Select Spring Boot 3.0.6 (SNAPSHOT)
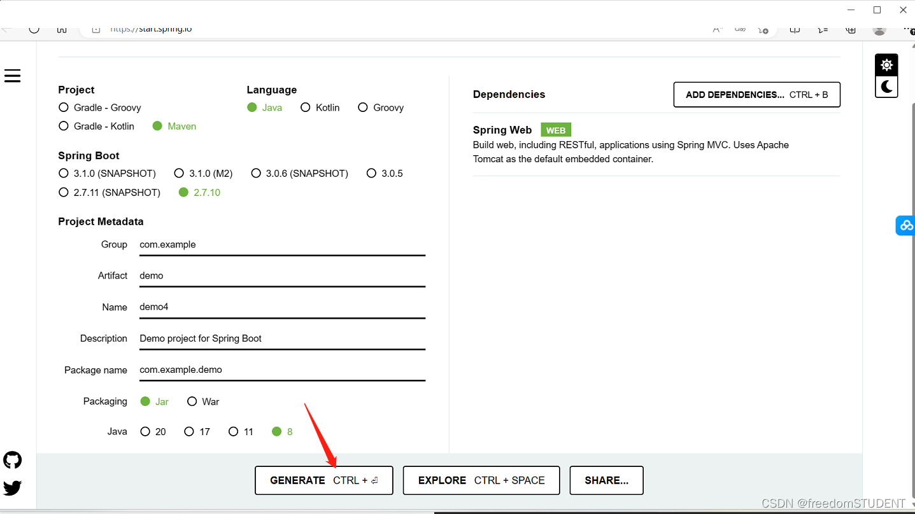This screenshot has width=915, height=514. (300, 173)
